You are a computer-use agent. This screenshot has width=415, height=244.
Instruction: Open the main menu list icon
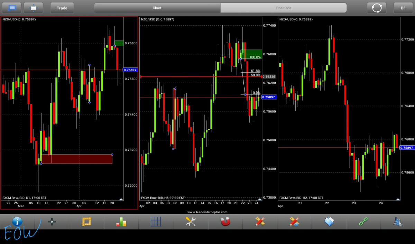point(12,8)
